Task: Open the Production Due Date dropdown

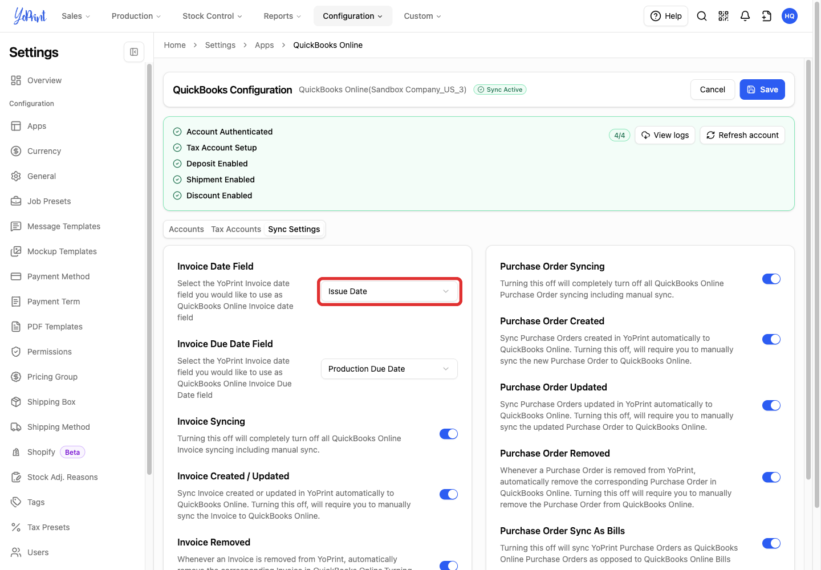Action: (x=389, y=369)
